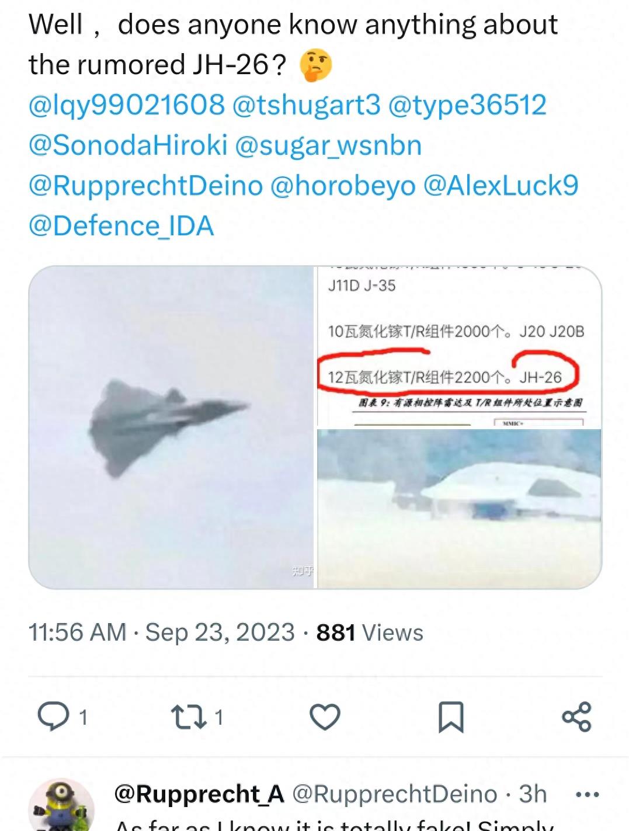
Task: View the covered aircraft photo
Action: tap(458, 508)
